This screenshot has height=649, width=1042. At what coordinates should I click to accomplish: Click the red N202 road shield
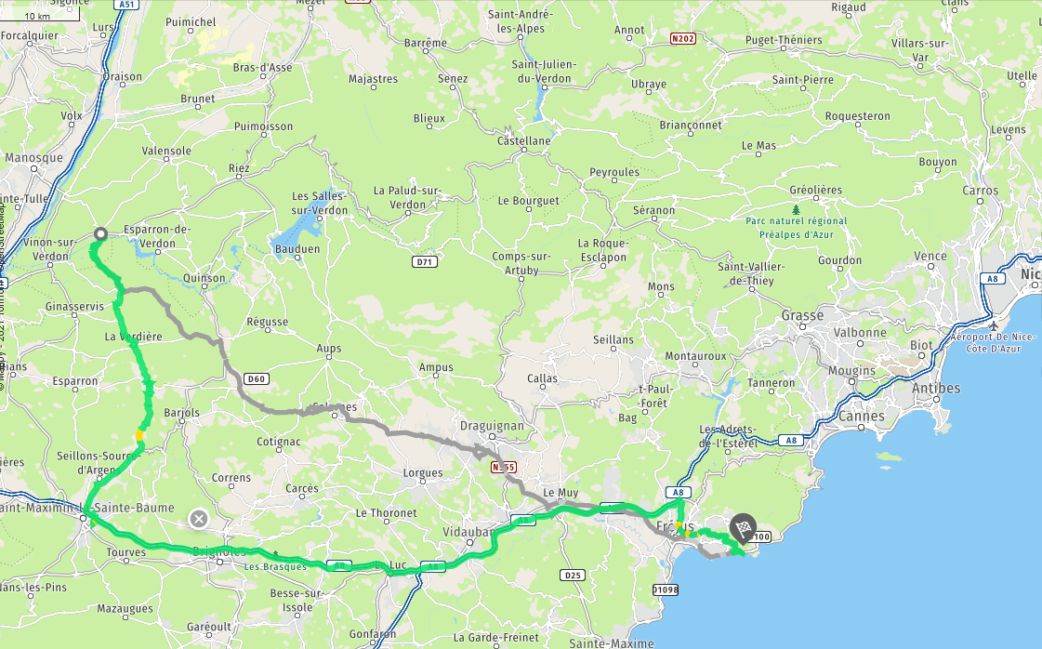coord(683,38)
